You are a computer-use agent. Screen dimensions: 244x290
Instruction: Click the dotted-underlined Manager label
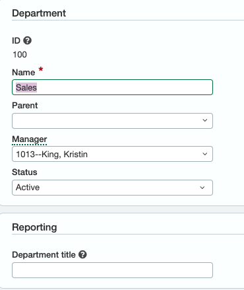(30, 139)
